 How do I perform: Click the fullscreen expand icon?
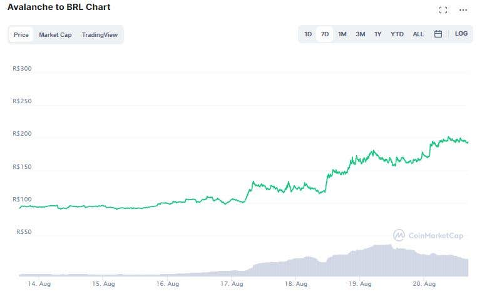[x=443, y=10]
